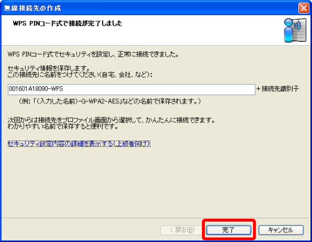
Task: Close the 無線接続先の作成 window
Action: click(x=303, y=9)
